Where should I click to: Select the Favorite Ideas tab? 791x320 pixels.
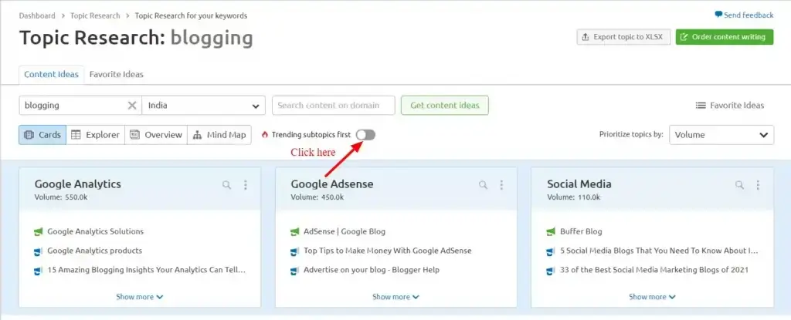coord(117,74)
